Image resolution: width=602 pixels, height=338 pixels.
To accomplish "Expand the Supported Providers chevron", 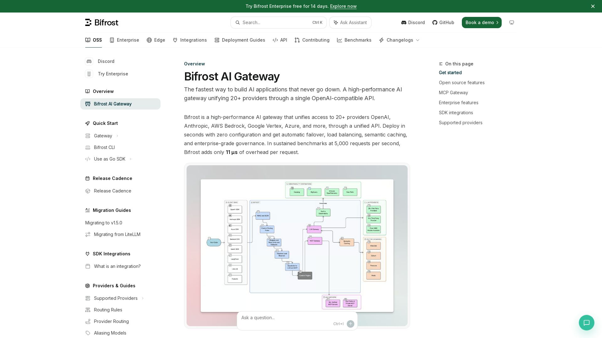I will tap(143, 298).
